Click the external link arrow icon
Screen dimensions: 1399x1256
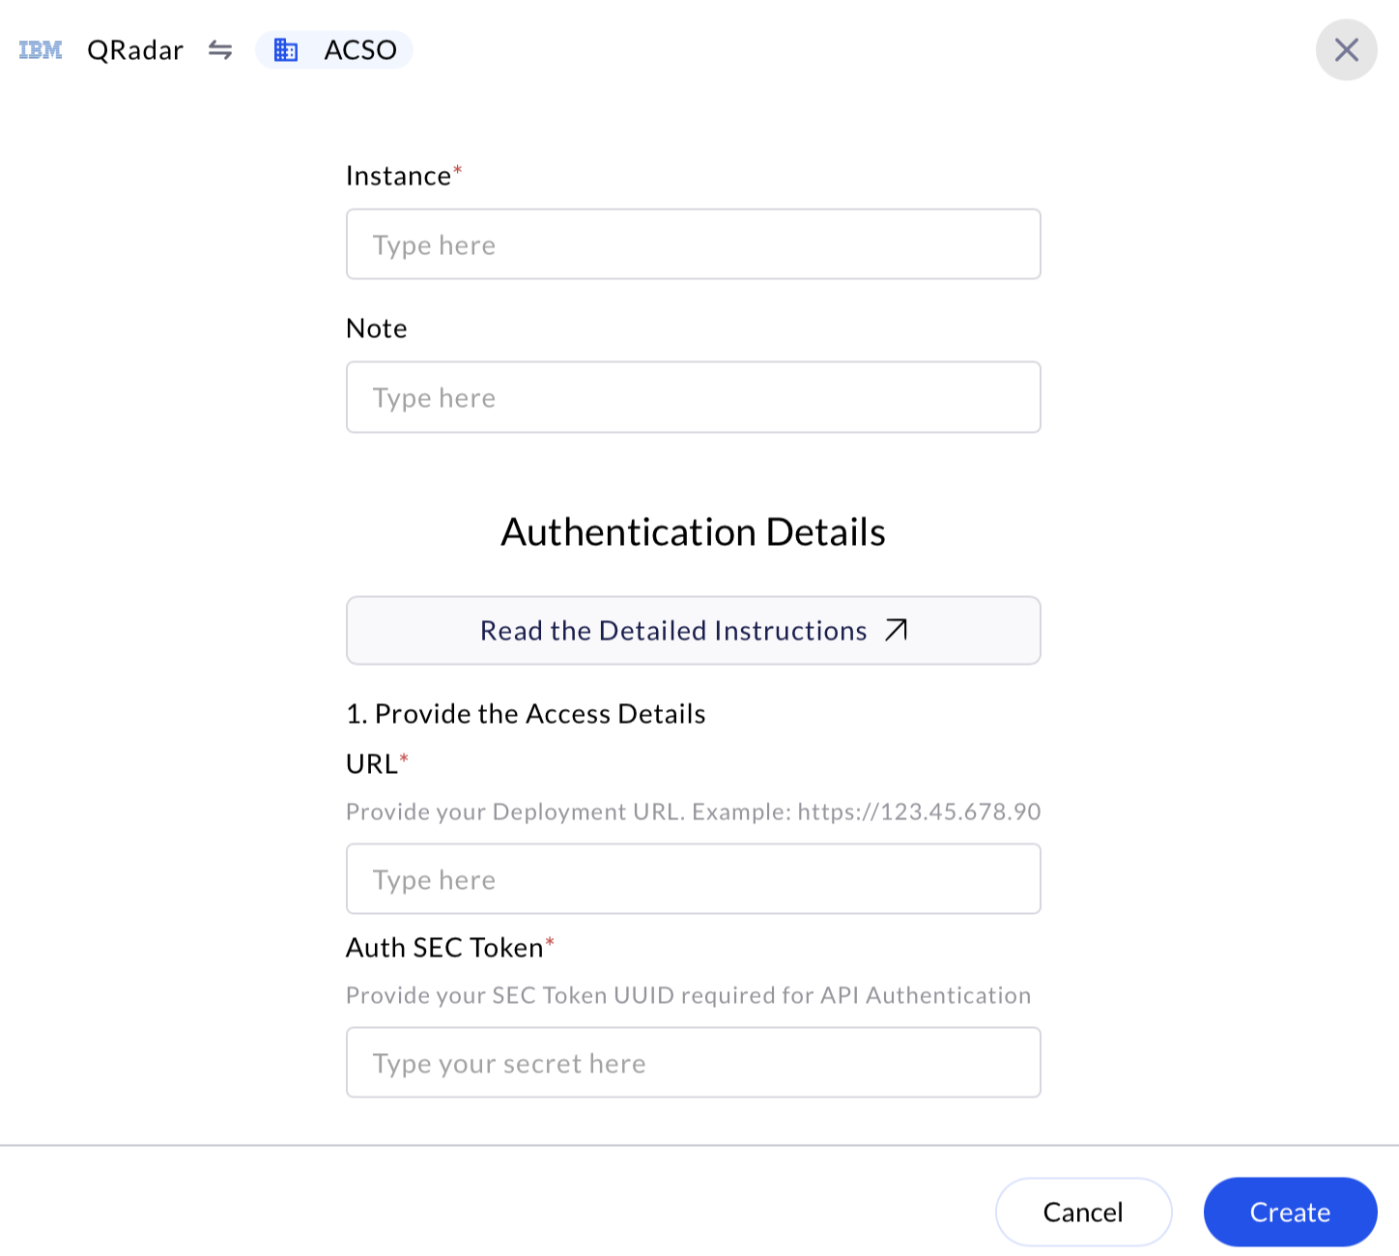896,630
